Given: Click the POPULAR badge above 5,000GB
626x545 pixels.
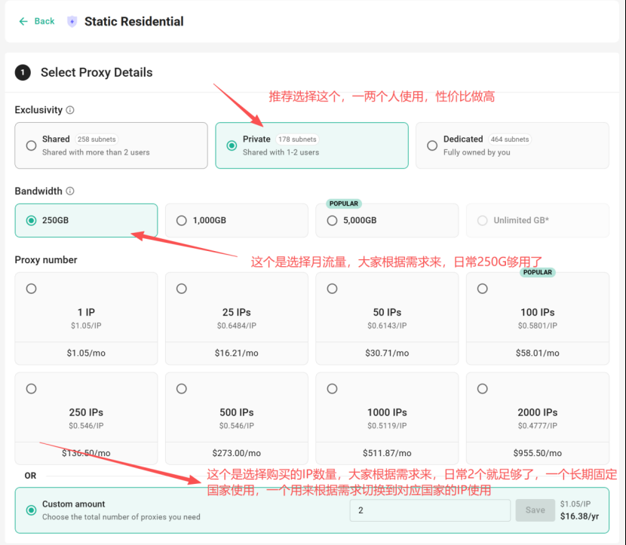Looking at the screenshot, I should pyautogui.click(x=344, y=204).
